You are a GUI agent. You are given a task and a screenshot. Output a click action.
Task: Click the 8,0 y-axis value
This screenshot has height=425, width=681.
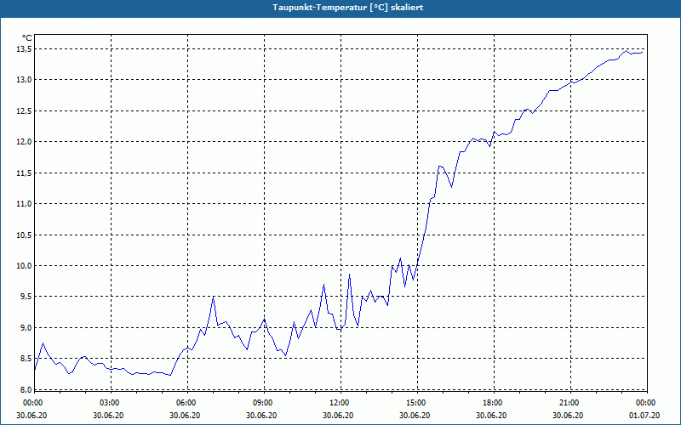pyautogui.click(x=26, y=389)
